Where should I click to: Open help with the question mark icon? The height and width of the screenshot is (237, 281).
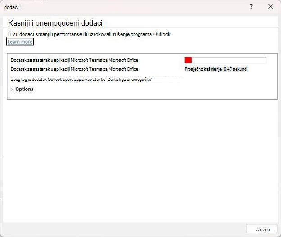point(251,7)
